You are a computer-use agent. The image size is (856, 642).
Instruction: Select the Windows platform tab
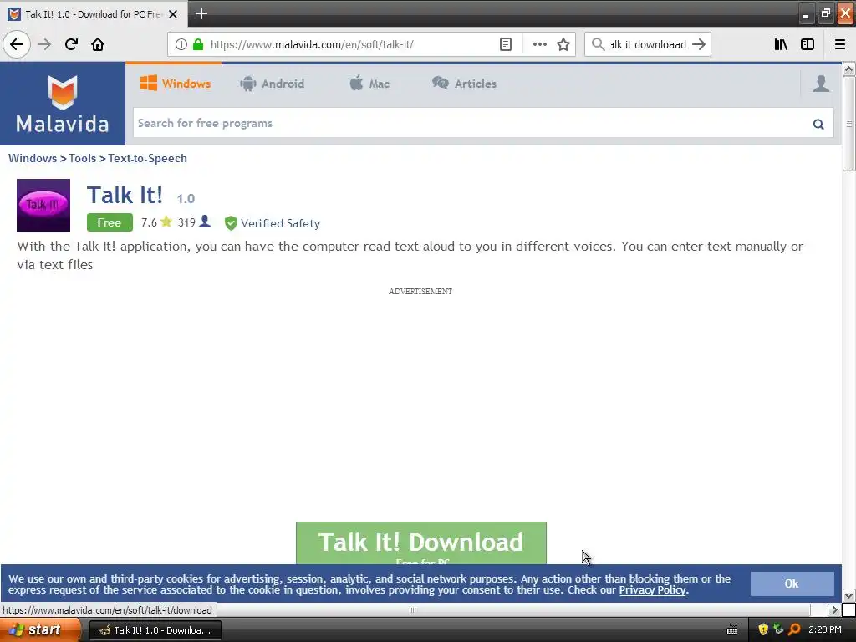tap(176, 84)
